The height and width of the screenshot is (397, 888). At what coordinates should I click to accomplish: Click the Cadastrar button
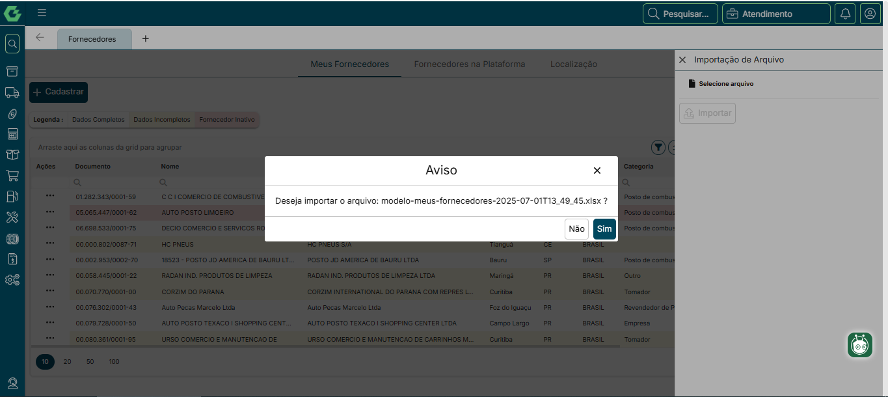[59, 92]
